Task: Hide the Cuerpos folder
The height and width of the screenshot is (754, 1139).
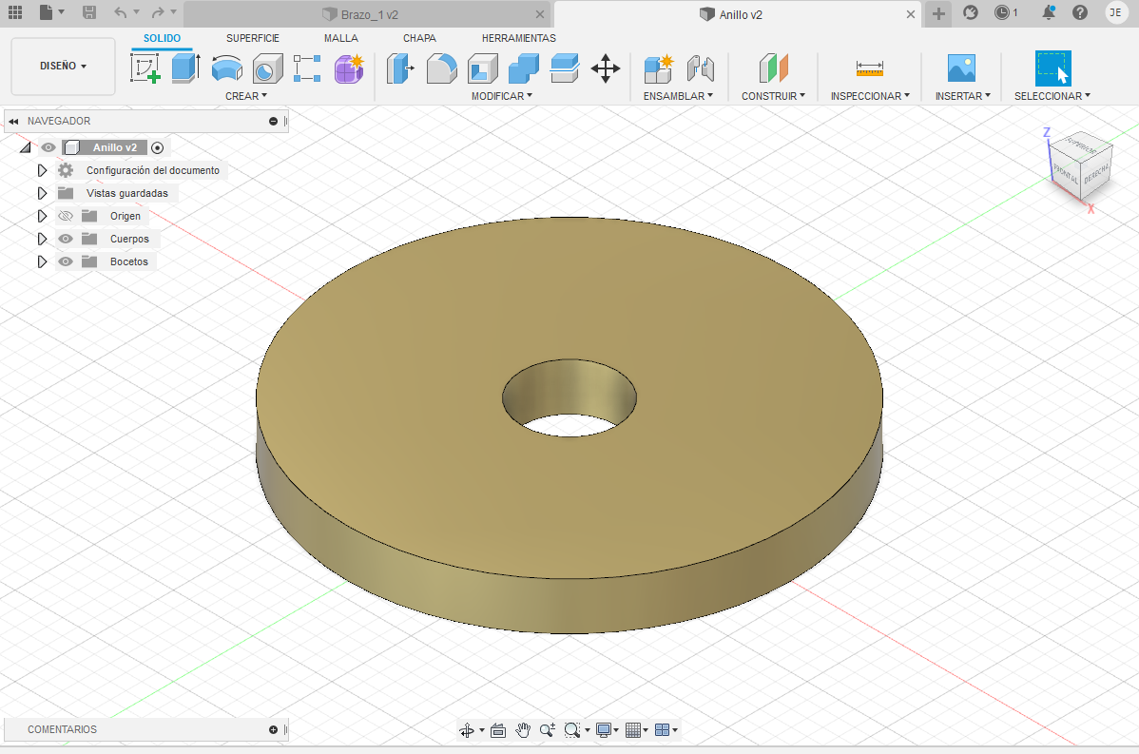Action: coord(66,239)
